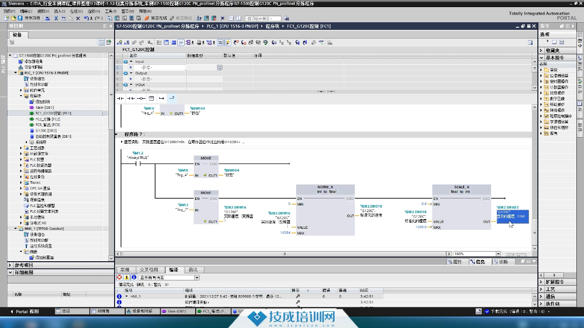Viewport: 584px width, 328px height.
Task: Show warnings filter icon in compile panel
Action: pyautogui.click(x=127, y=277)
